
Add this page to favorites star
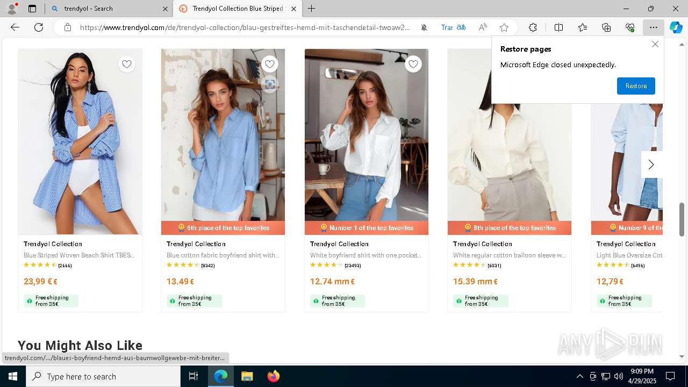pyautogui.click(x=504, y=27)
